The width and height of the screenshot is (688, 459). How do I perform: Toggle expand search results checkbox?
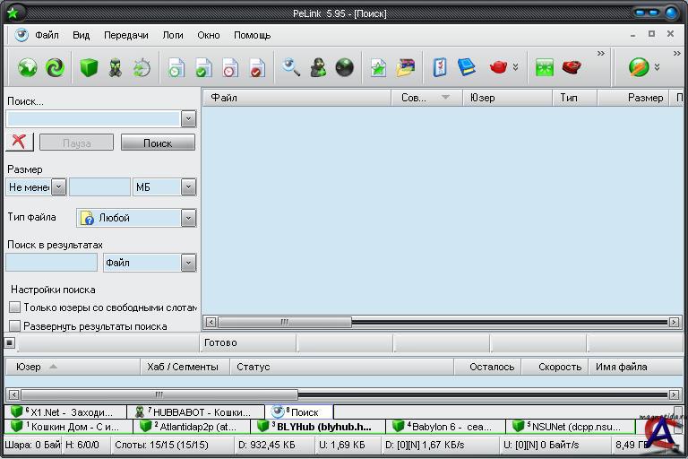coord(14,326)
